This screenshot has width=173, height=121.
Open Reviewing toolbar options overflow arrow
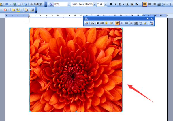pyautogui.click(x=36, y=10)
